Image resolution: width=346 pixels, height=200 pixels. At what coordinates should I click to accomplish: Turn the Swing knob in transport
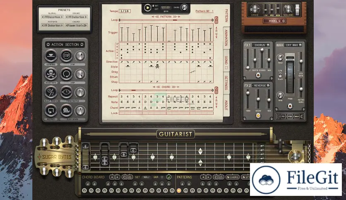[x=184, y=7]
